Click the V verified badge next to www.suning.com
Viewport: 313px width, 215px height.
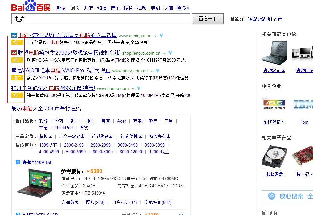[x=161, y=36]
